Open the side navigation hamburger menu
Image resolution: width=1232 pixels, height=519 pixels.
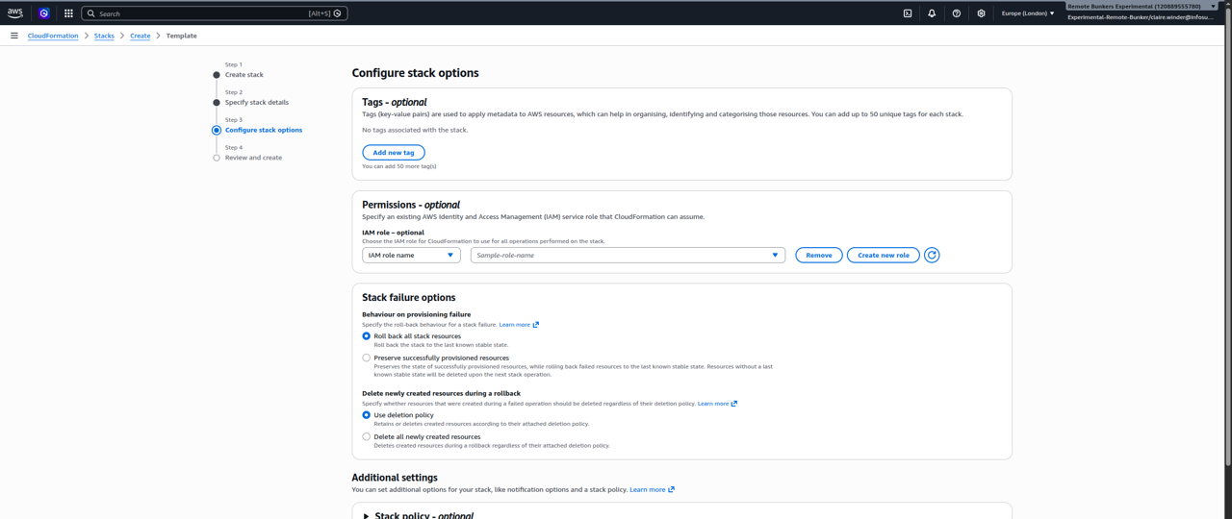coord(14,36)
